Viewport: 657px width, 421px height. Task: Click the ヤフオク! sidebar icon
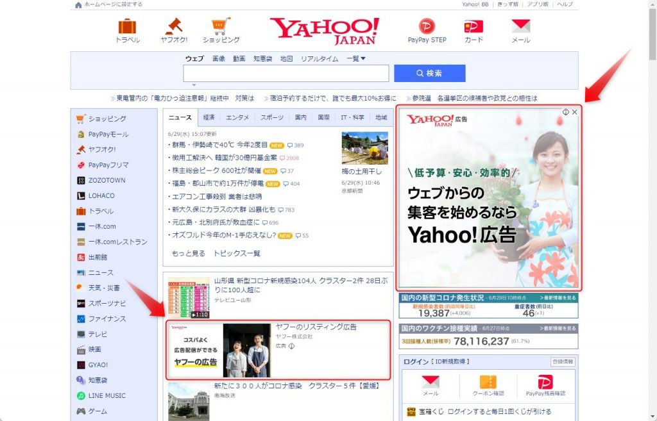[x=81, y=149]
